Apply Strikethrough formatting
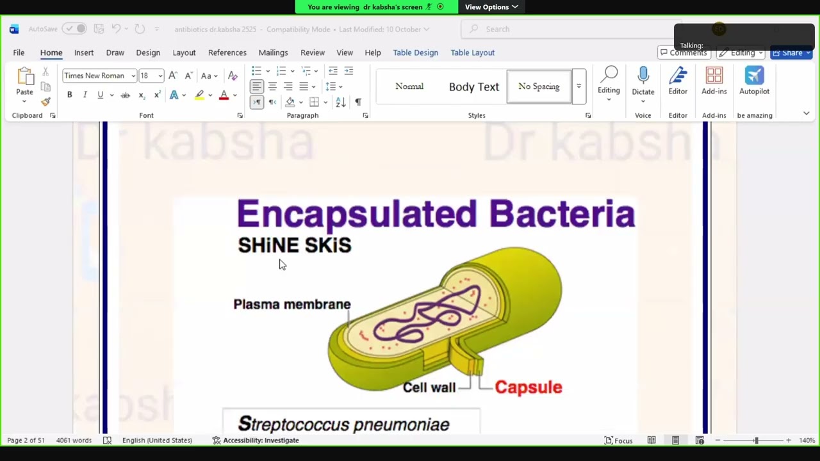This screenshot has width=820, height=461. pos(125,95)
